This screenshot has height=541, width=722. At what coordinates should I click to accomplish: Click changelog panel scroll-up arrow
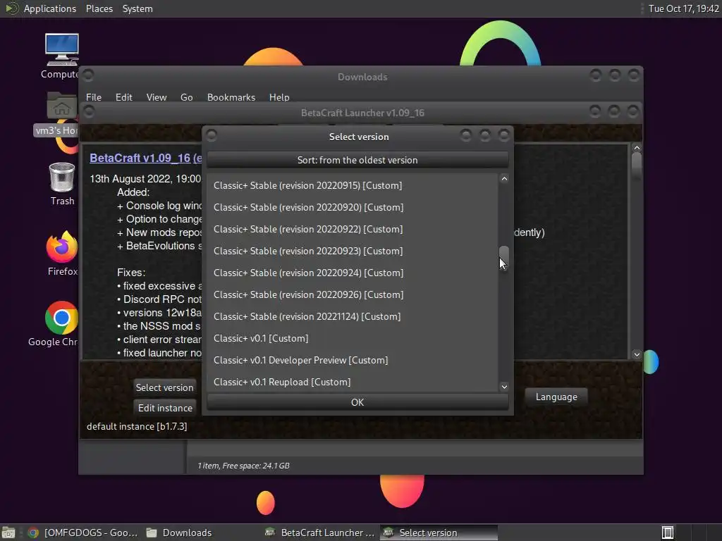(x=637, y=148)
